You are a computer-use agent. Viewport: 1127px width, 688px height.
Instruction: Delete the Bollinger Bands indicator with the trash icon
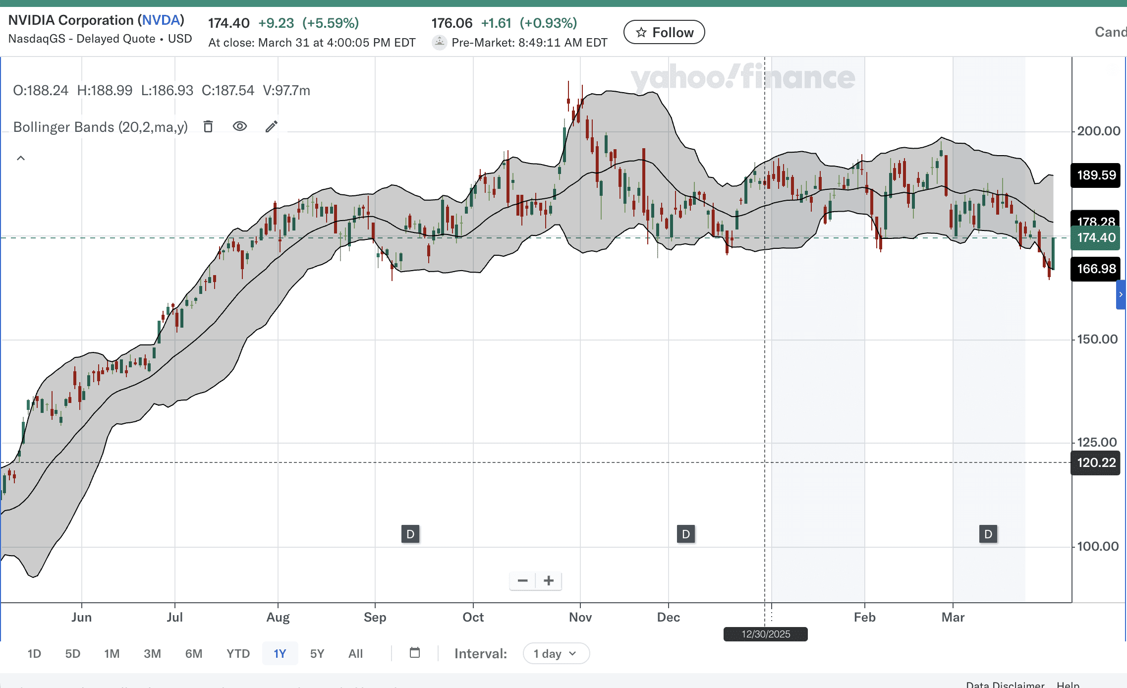click(x=208, y=127)
